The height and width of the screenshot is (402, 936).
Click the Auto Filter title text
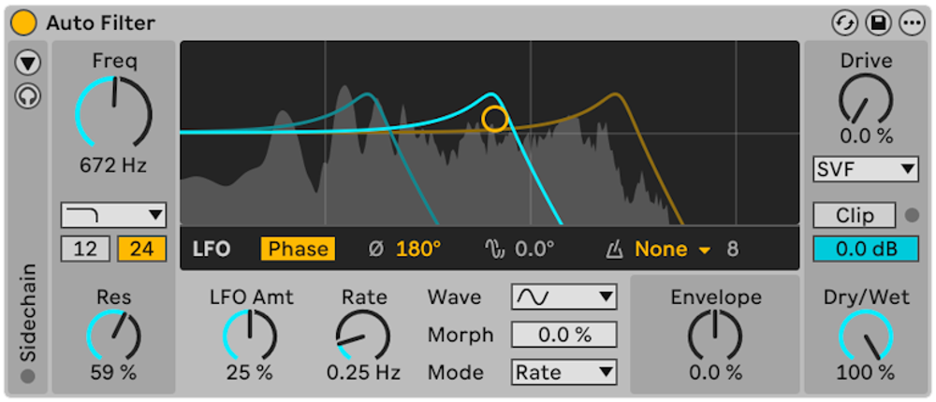click(x=100, y=22)
